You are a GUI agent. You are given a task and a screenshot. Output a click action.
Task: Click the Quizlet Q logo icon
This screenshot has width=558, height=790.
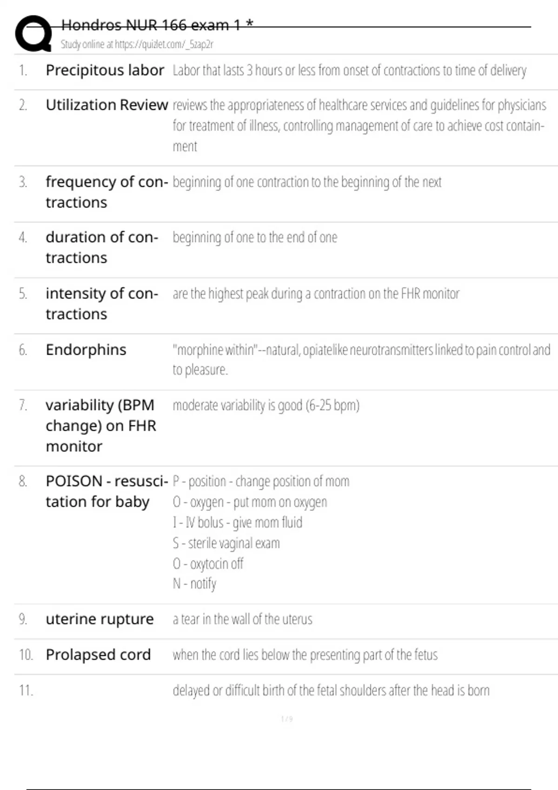pos(33,33)
